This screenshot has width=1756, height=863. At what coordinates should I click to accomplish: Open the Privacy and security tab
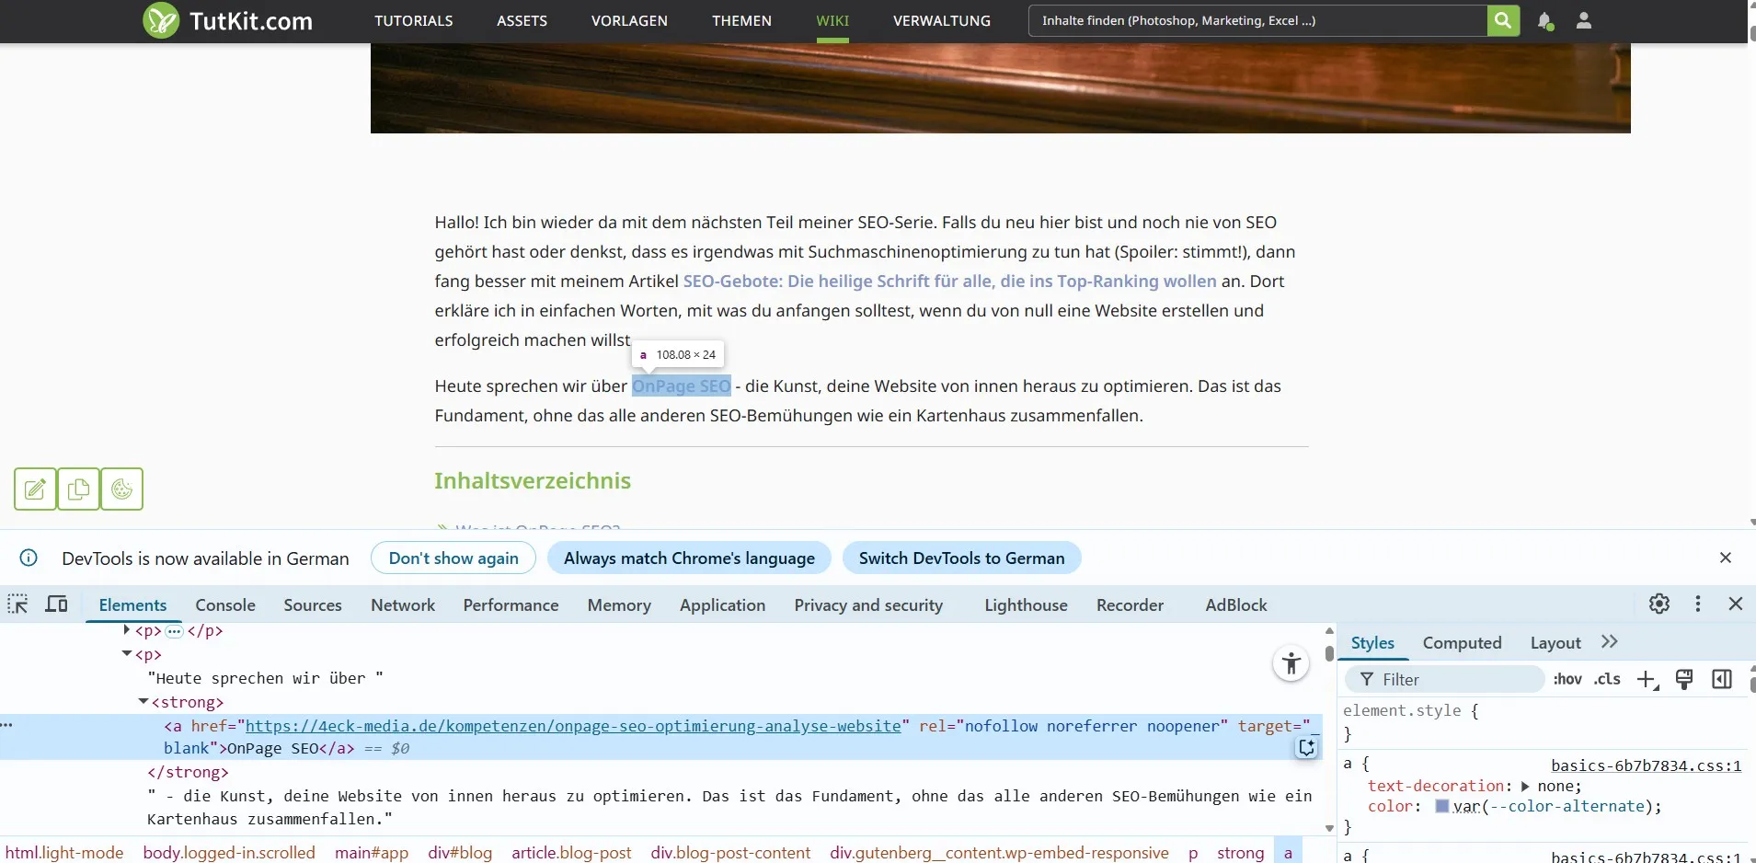pyautogui.click(x=868, y=604)
